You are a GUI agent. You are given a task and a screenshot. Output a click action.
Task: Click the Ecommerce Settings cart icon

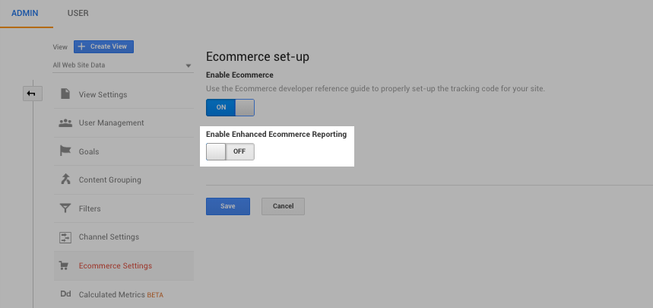[65, 265]
